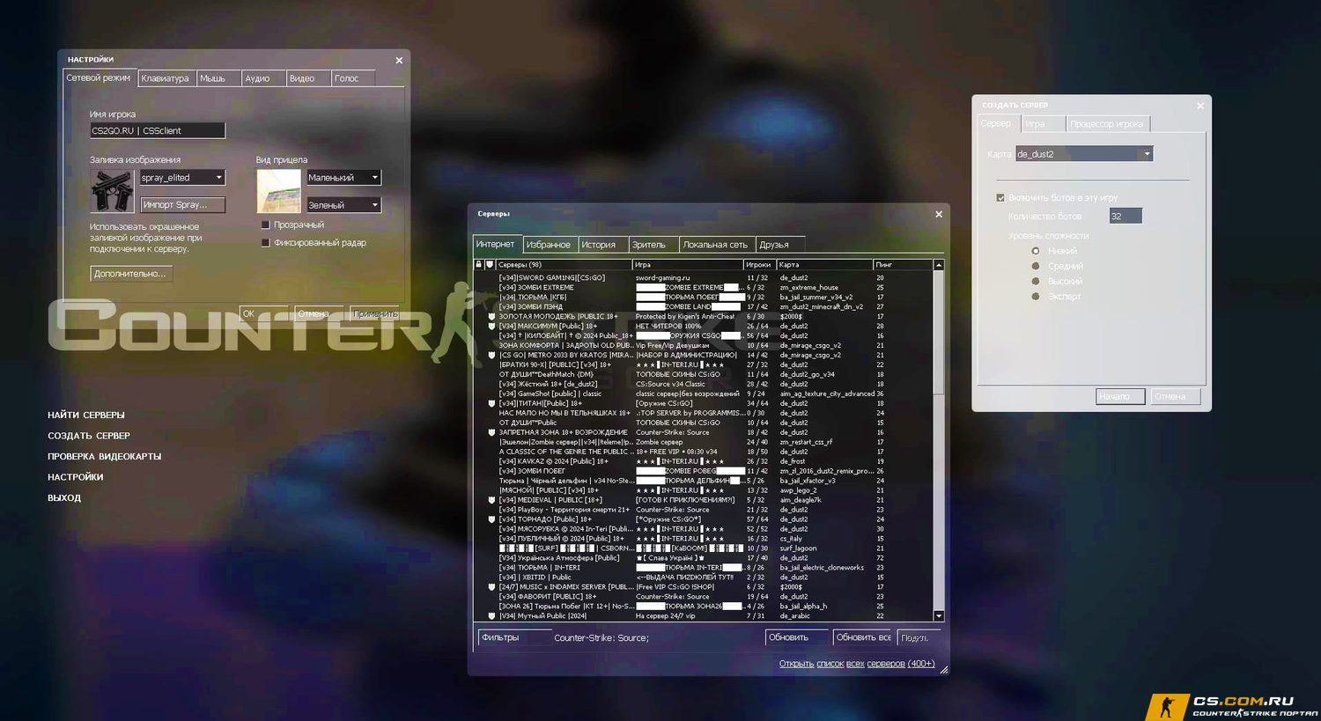
Task: Open the Аудио settings tab
Action: (262, 78)
